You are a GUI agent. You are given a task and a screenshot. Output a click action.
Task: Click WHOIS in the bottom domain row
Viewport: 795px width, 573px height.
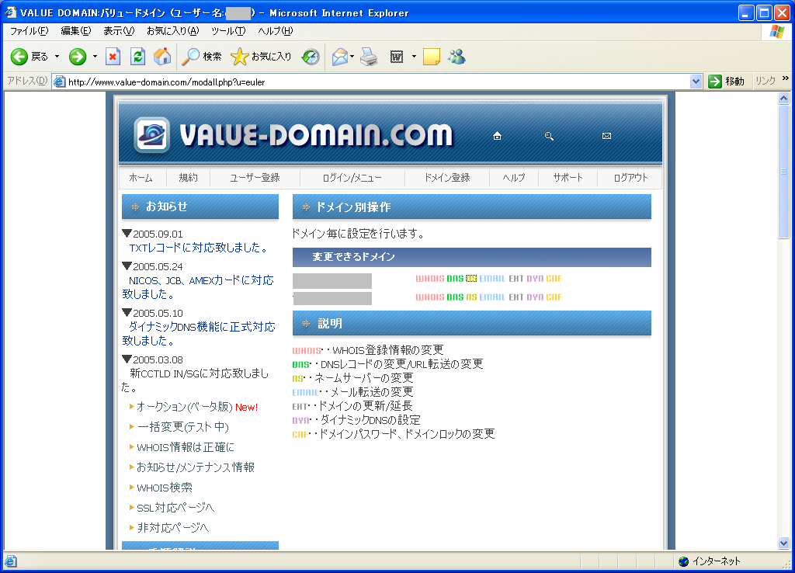pyautogui.click(x=430, y=297)
